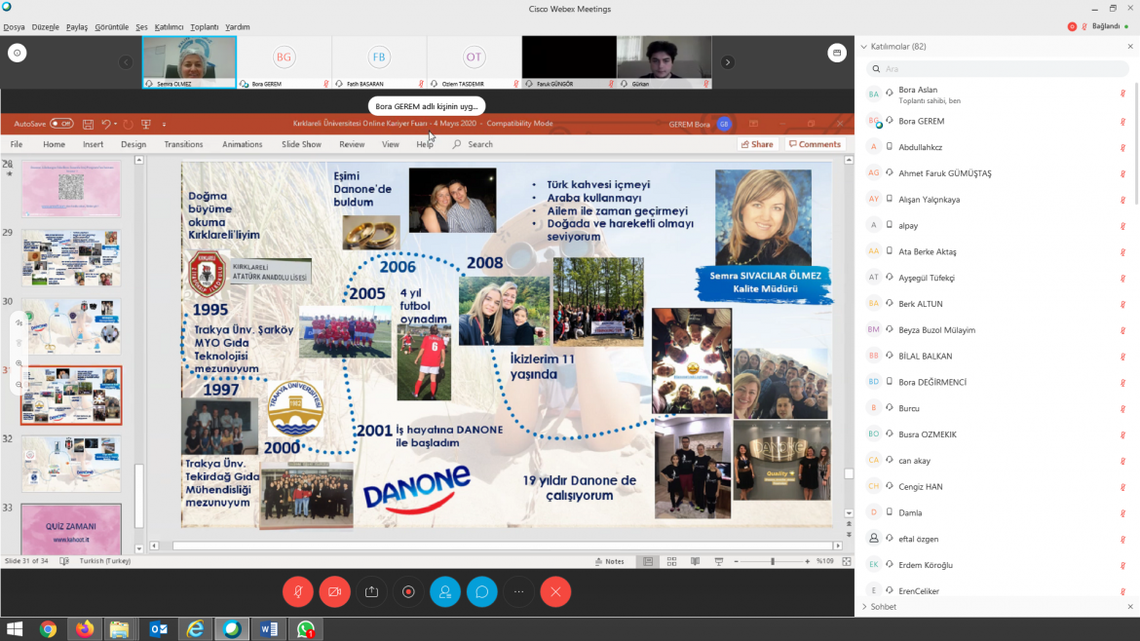
Task: Open Firefox from the taskbar
Action: pos(85,629)
